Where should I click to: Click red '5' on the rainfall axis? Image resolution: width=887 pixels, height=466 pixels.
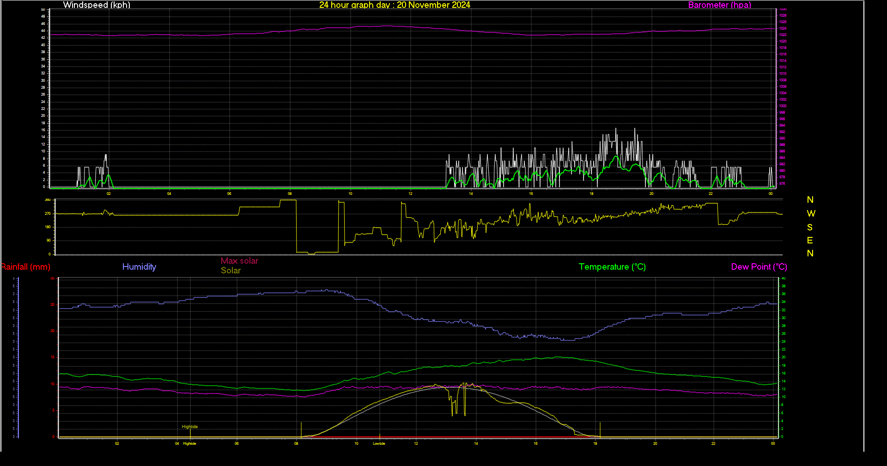(54, 410)
